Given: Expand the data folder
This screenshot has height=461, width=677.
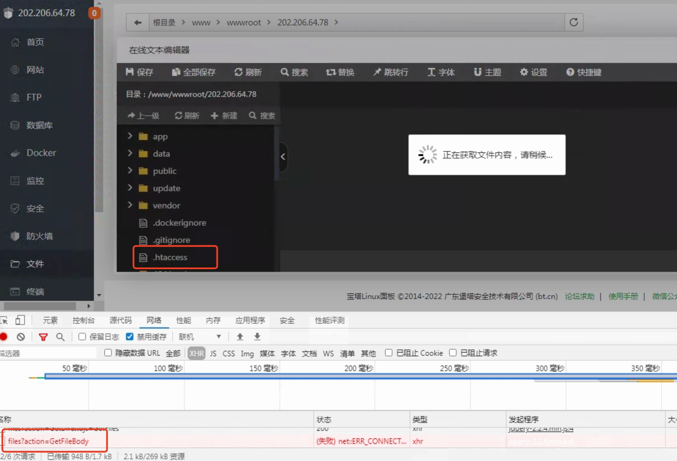Looking at the screenshot, I should [130, 153].
